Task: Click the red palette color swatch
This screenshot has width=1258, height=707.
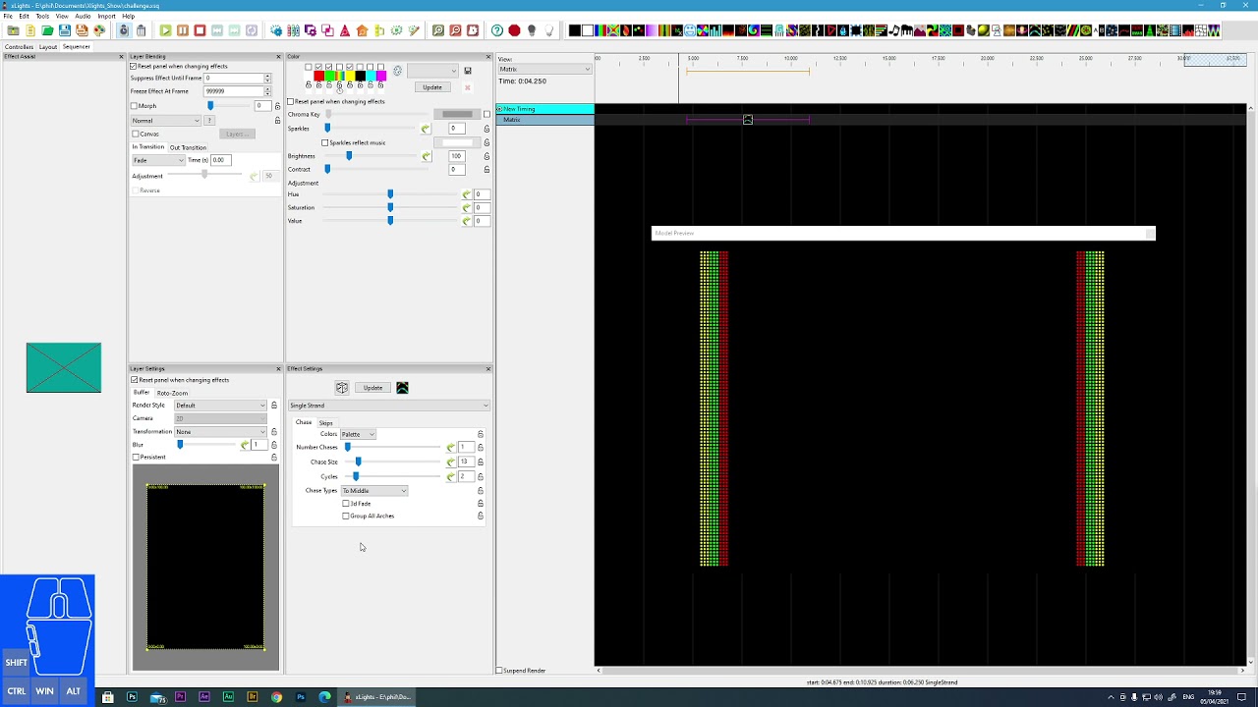Action: coord(318,76)
